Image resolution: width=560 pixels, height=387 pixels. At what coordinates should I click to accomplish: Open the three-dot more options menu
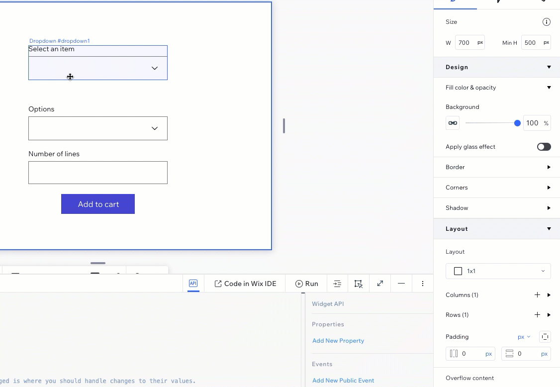[423, 284]
